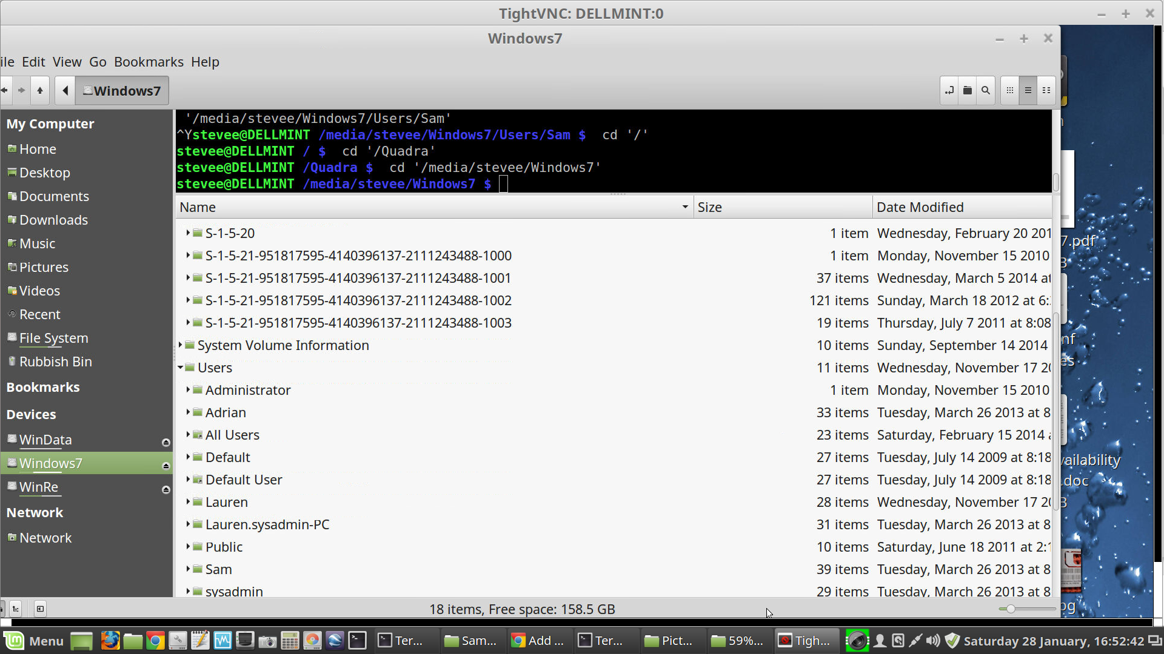
Task: Open the View menu
Action: (67, 62)
